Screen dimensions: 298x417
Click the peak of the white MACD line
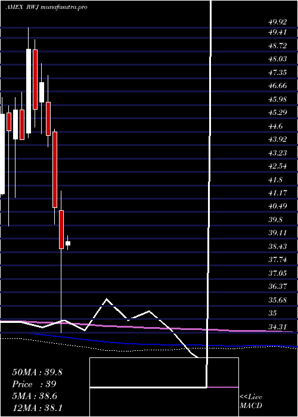tap(107, 299)
